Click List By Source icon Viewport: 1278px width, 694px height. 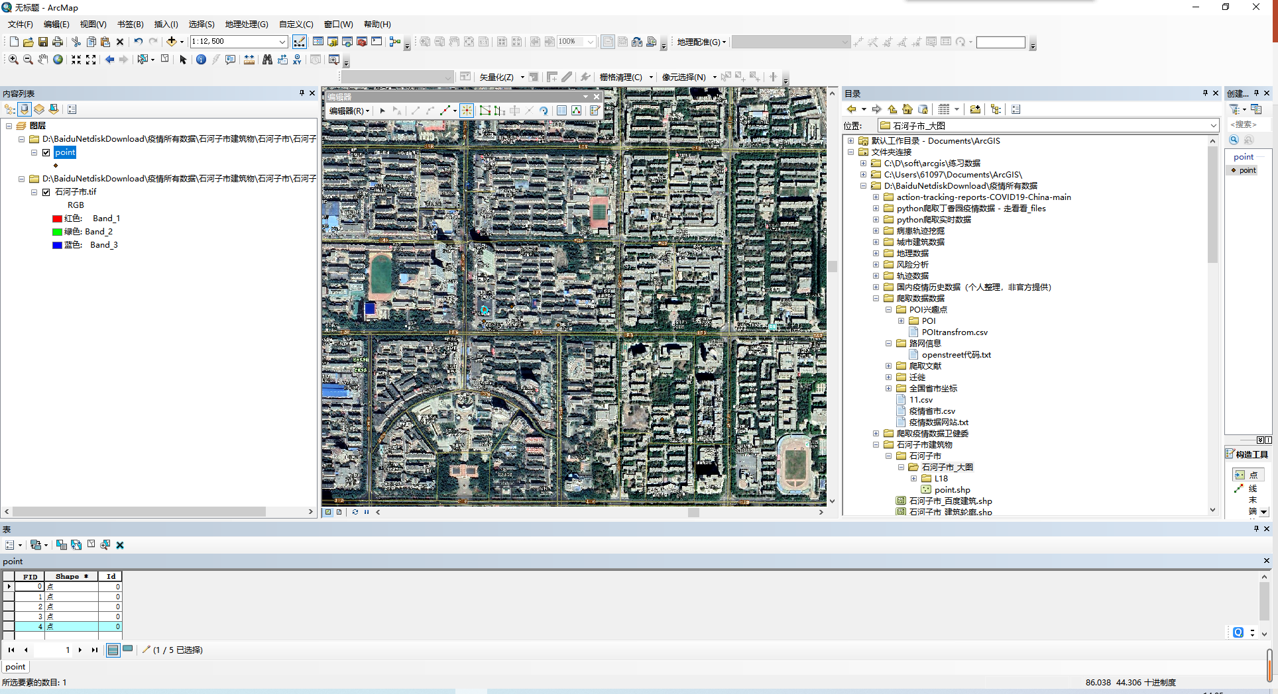pyautogui.click(x=25, y=109)
